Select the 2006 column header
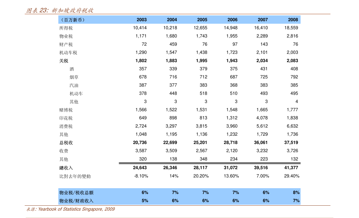Screen dimensions: 359x218 (x=232, y=20)
